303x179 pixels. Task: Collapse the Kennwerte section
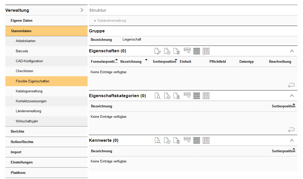(x=292, y=140)
